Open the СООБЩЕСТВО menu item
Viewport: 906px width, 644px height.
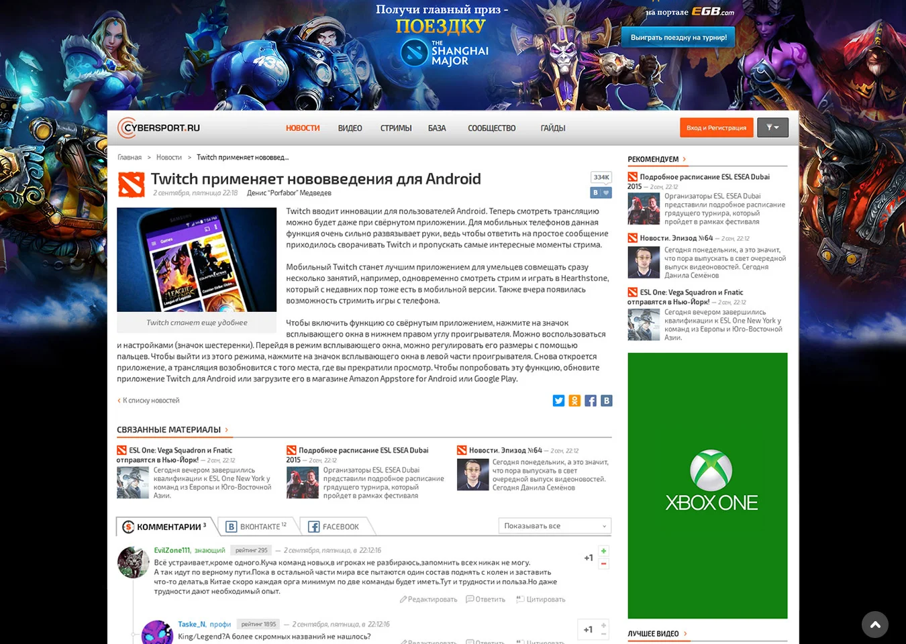[492, 128]
